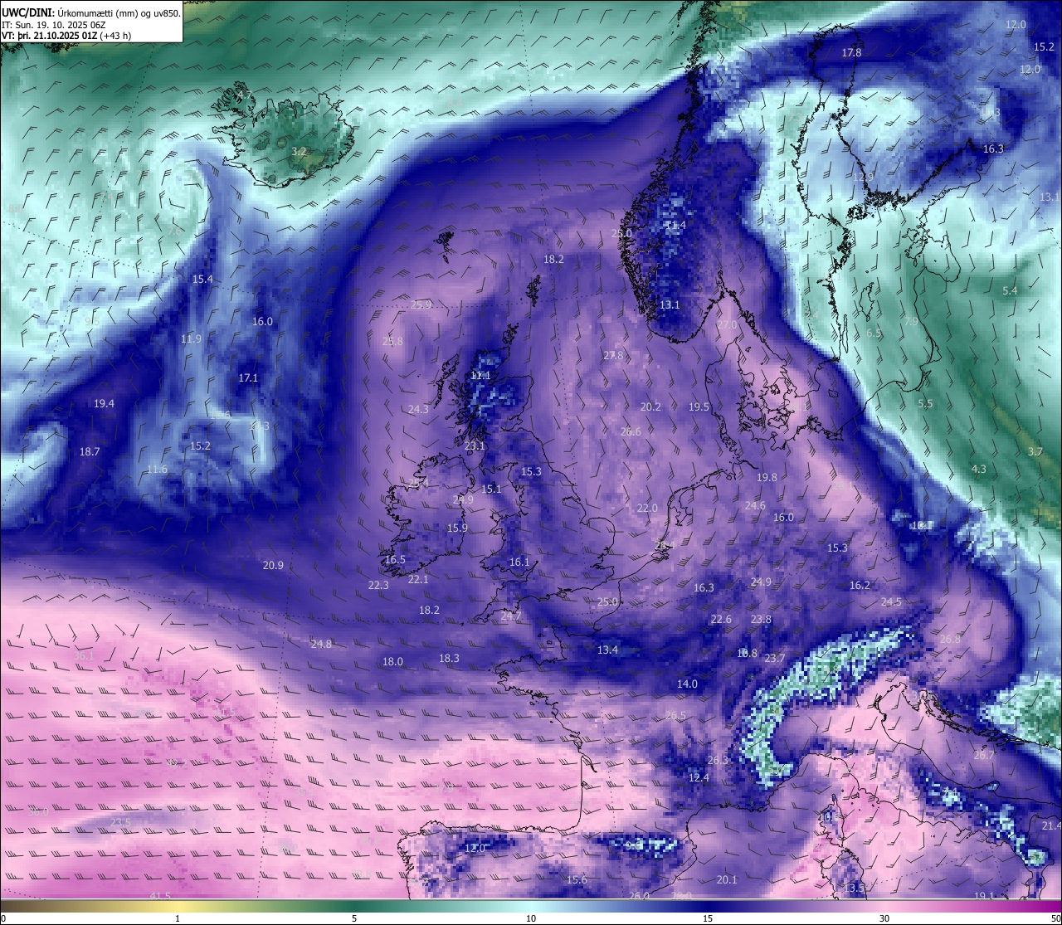
Task: Click the '15' label on the color scale
Action: [708, 918]
